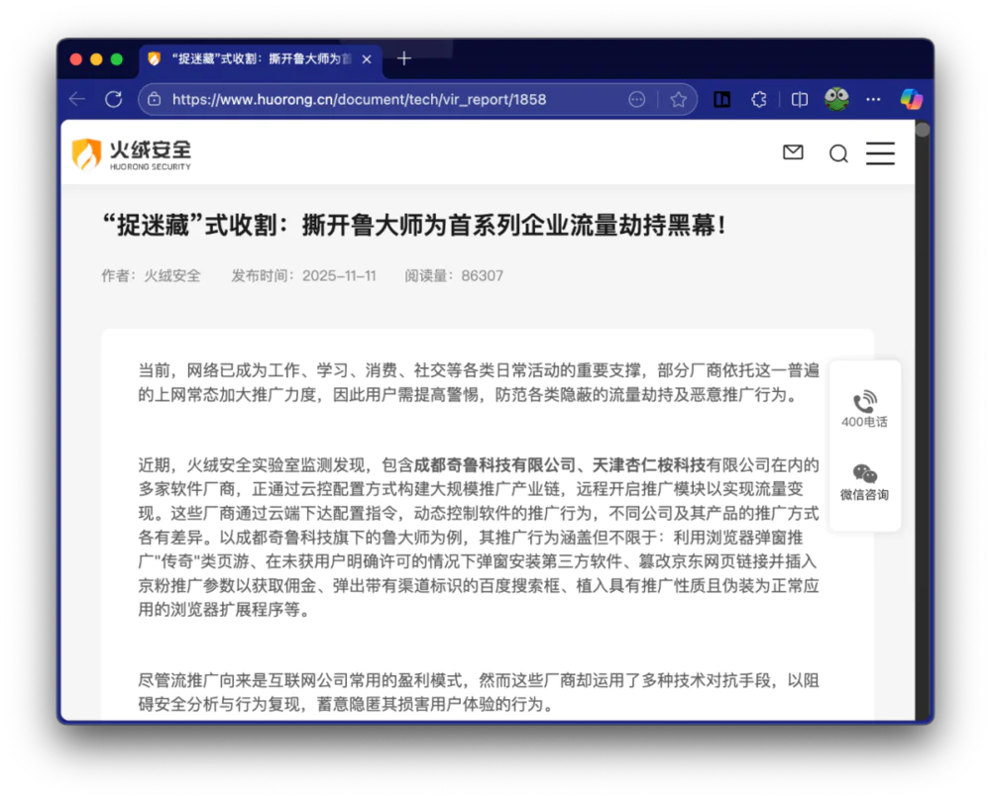The width and height of the screenshot is (991, 799).
Task: Toggle the dark sidebar panel extension icon
Action: pyautogui.click(x=722, y=99)
